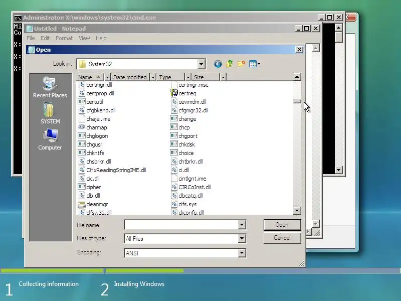Select the certreq file icon
Viewport: 401px width, 301px height.
(x=174, y=93)
